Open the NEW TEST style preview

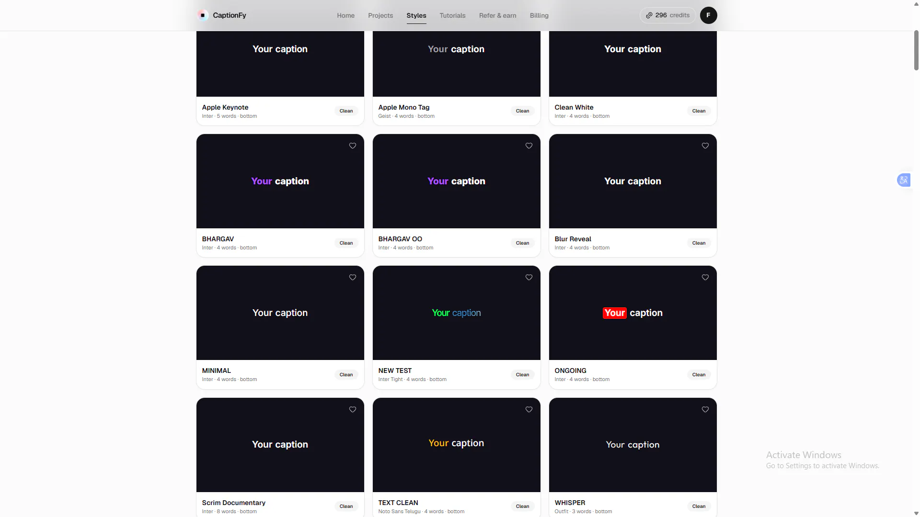[457, 313]
